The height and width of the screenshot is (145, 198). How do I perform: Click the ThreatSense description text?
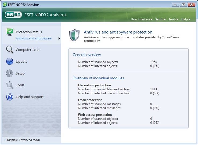click(131, 39)
